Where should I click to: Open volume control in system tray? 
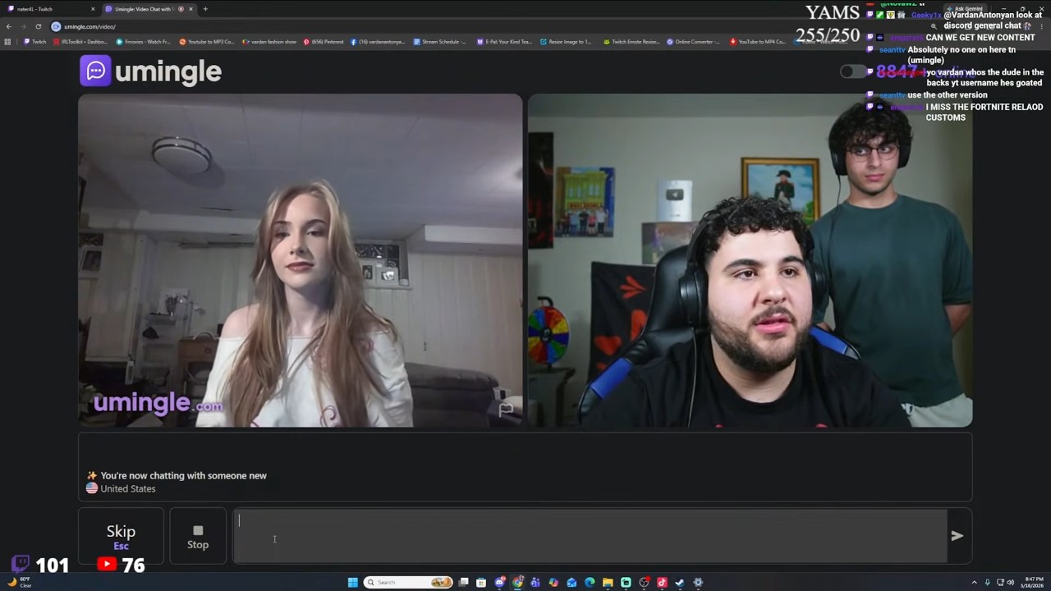click(1010, 582)
